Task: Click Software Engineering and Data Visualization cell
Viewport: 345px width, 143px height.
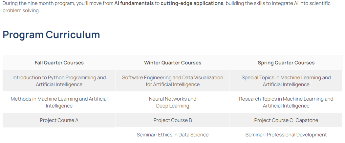Action: 173,81
